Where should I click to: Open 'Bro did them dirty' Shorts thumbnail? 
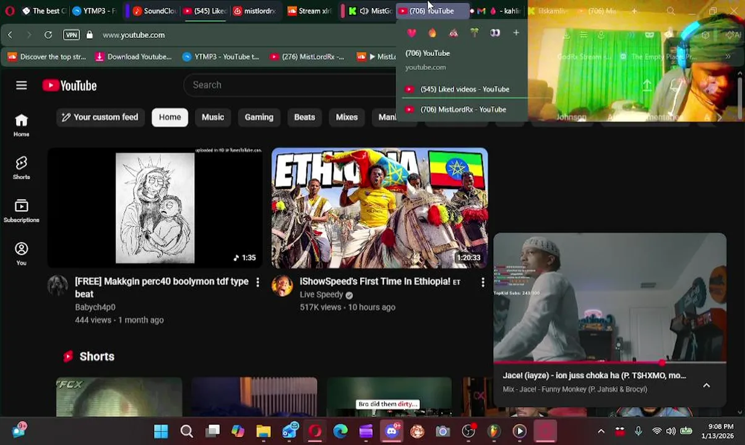[389, 397]
